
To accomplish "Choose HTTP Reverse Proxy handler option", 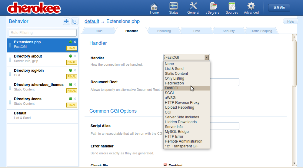I will (187, 103).
